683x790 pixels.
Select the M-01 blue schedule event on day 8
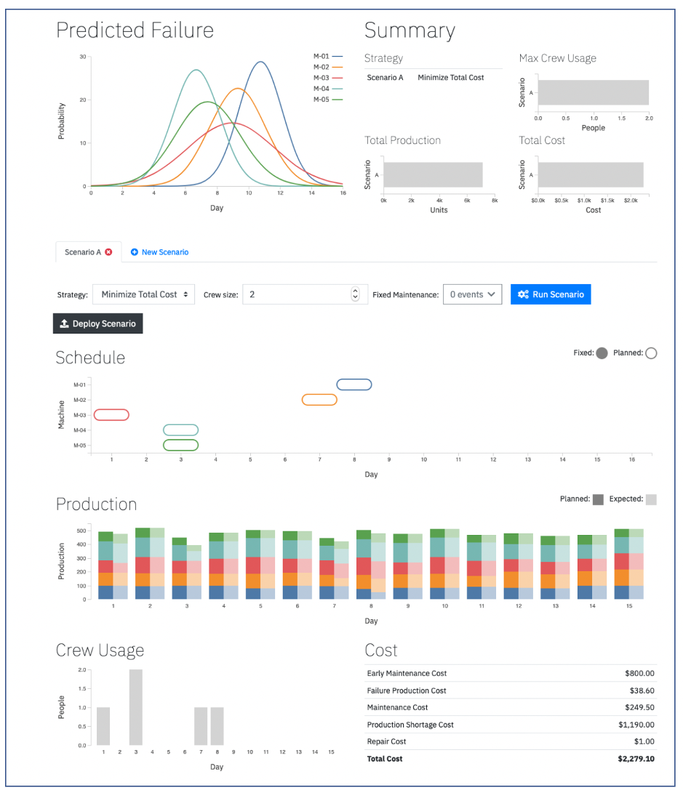click(x=354, y=384)
